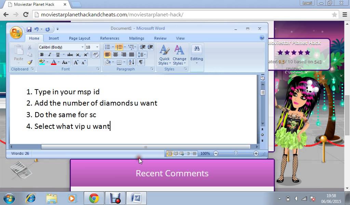Switch to the Page Layout tab

(x=79, y=38)
